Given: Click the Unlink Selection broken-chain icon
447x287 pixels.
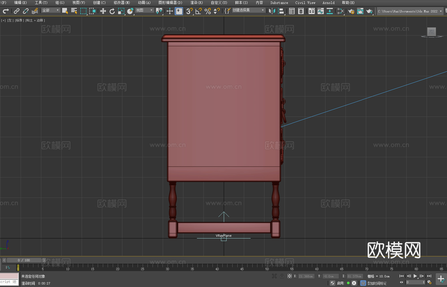Looking at the screenshot, I should (26, 11).
